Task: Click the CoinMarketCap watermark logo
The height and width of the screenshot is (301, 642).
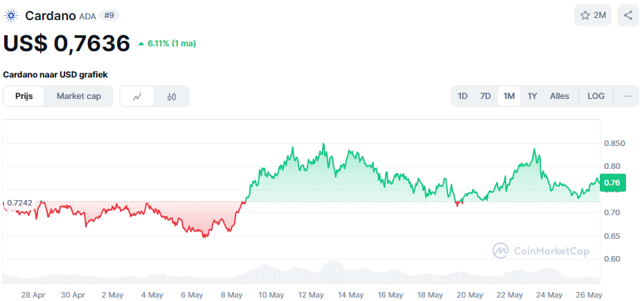Action: click(541, 250)
